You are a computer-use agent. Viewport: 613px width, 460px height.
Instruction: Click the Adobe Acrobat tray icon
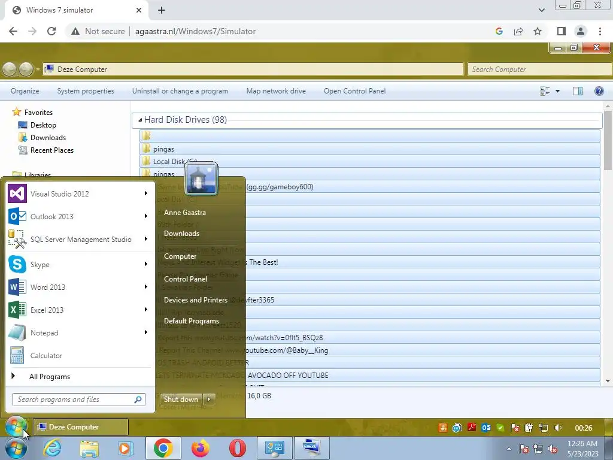click(x=472, y=428)
